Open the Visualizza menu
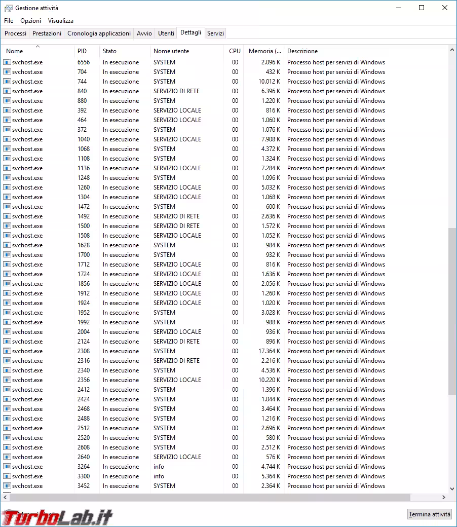Screen dimensions: 457x527 pyautogui.click(x=61, y=21)
